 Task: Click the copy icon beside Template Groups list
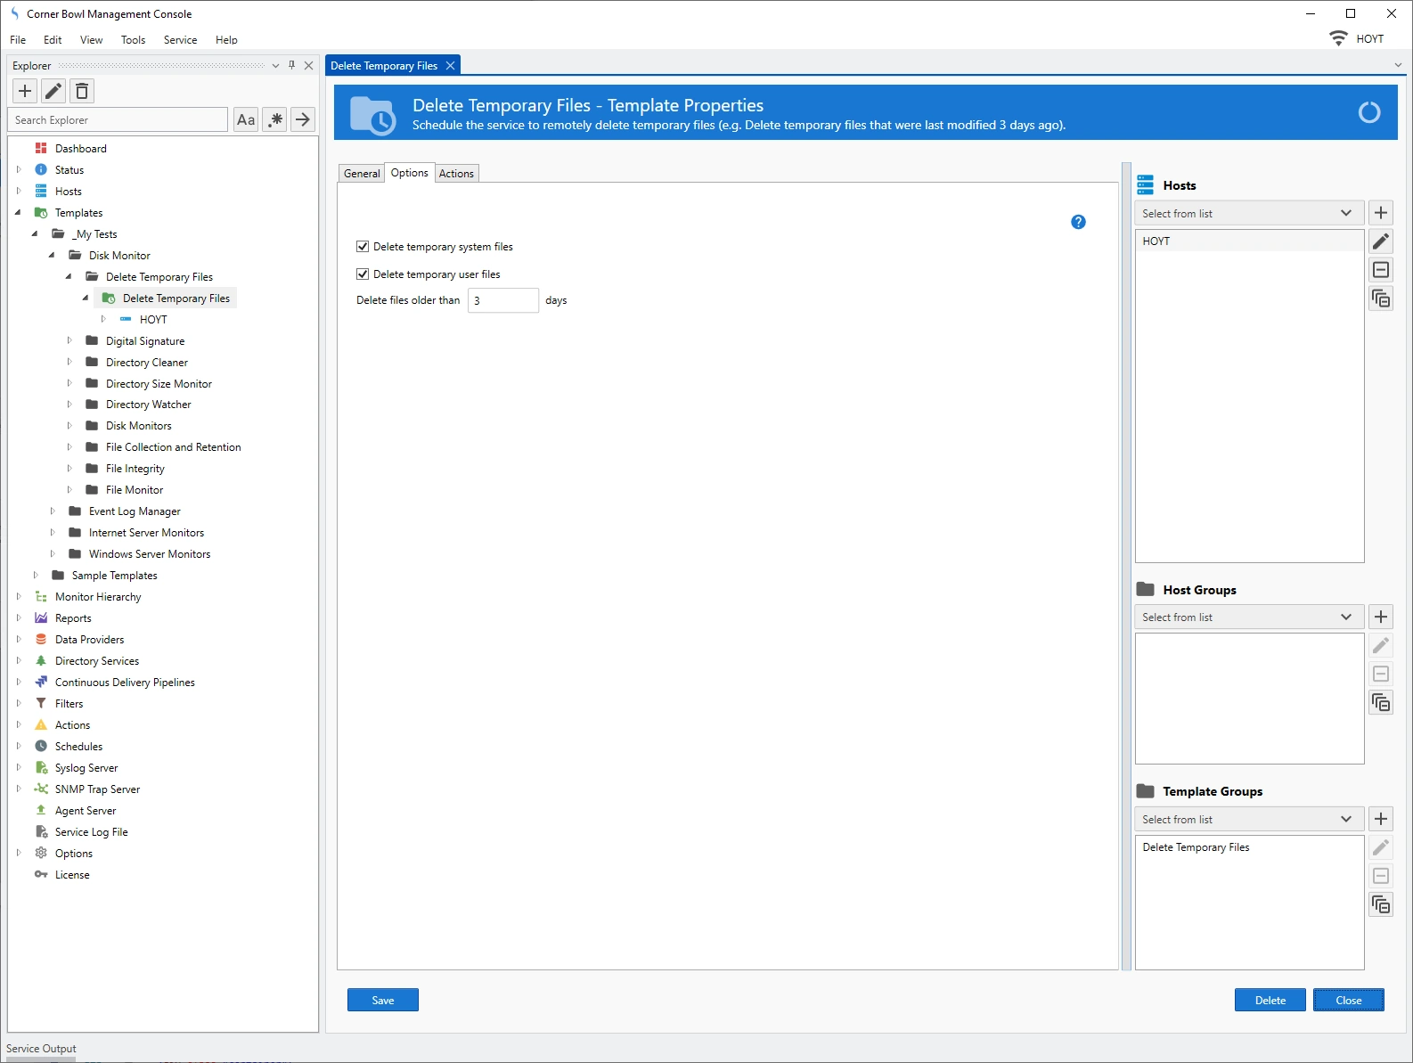click(x=1381, y=904)
